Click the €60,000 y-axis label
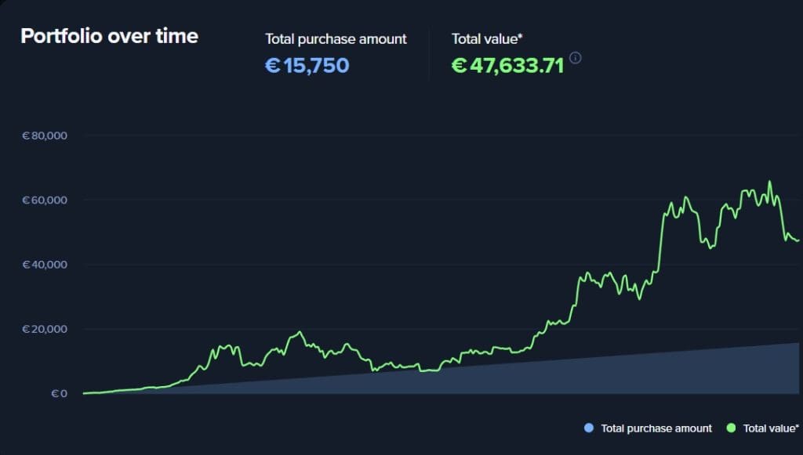803x455 pixels. pos(45,200)
